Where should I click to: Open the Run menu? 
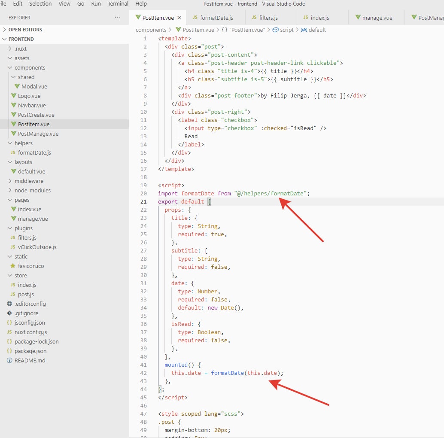(x=96, y=4)
